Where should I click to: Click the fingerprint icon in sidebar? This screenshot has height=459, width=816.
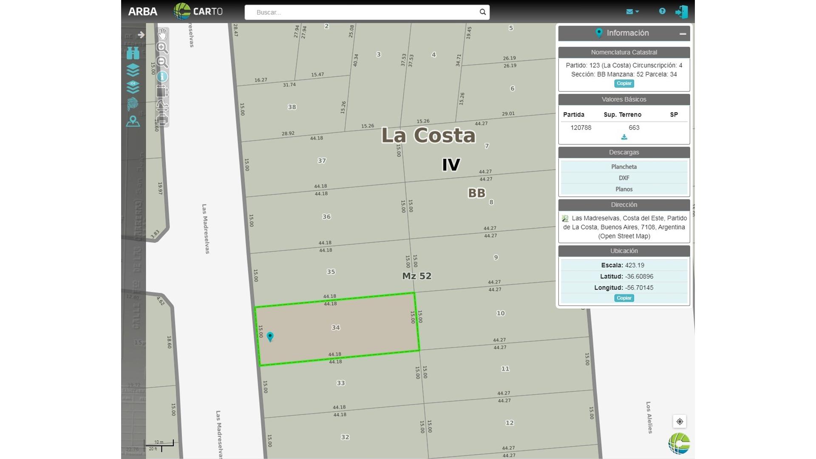click(x=133, y=104)
